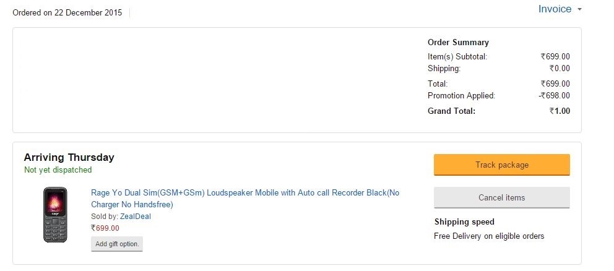The width and height of the screenshot is (614, 271).
Task: Open the Rage Yo Dual Sim product link
Action: tap(245, 199)
